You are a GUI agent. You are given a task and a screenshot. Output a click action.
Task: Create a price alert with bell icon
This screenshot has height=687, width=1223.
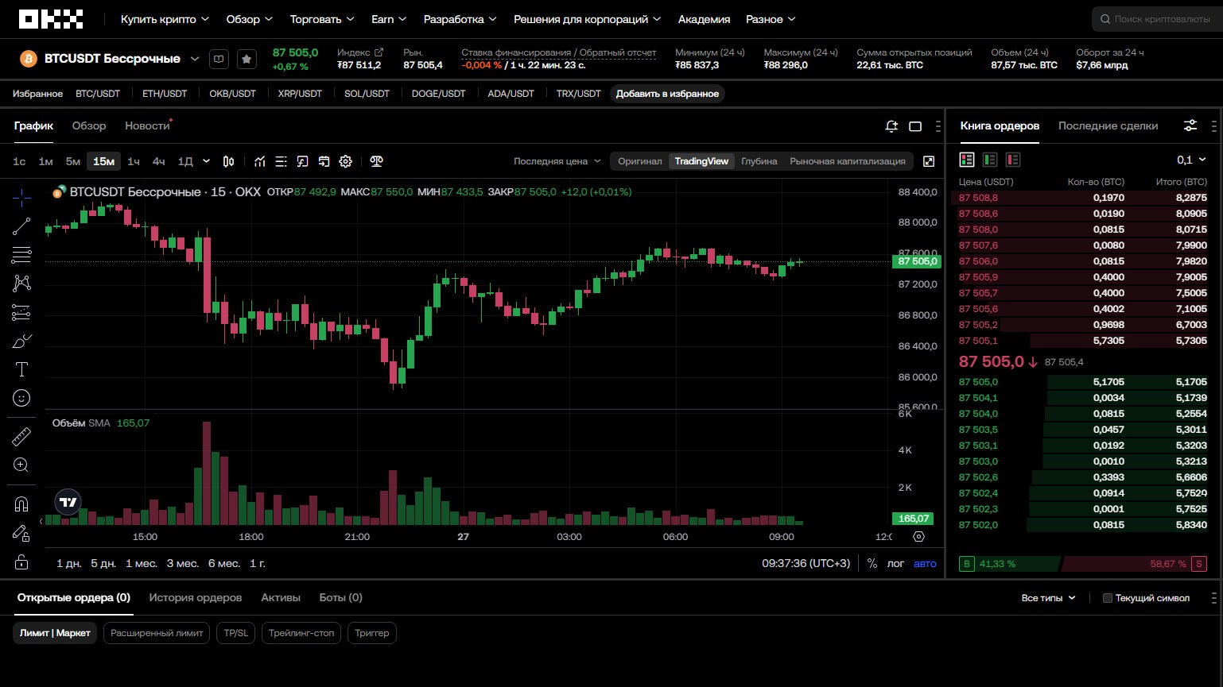click(891, 126)
